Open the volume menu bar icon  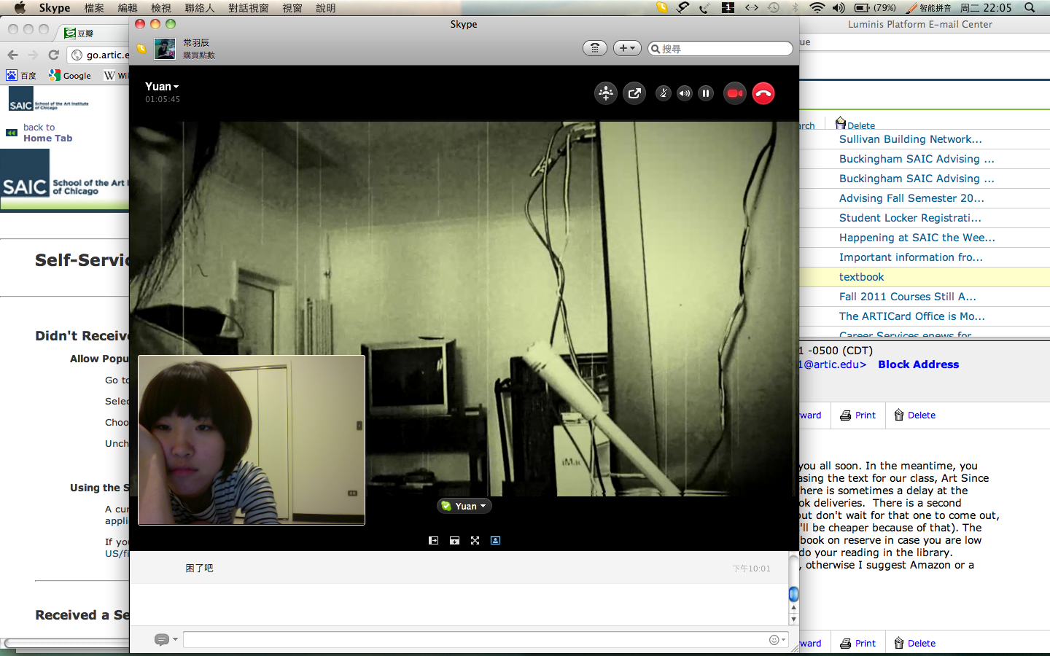tap(839, 8)
